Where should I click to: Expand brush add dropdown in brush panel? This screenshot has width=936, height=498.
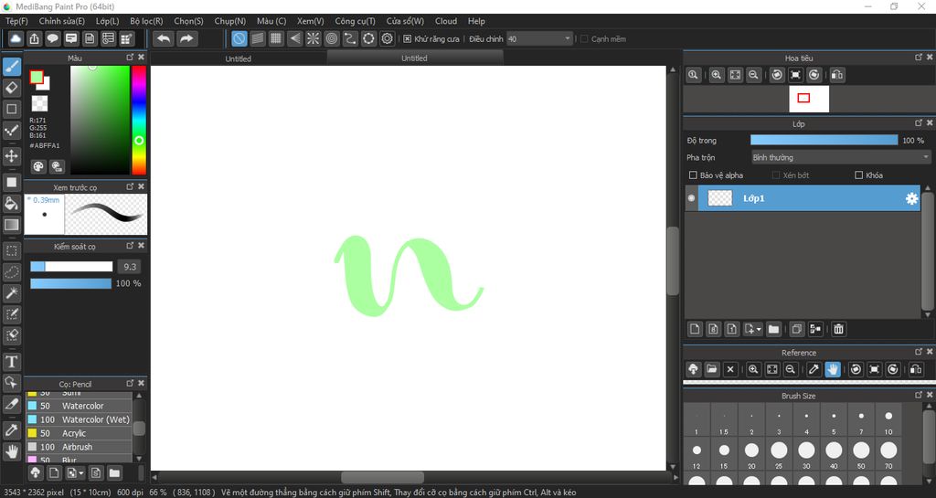tap(81, 473)
